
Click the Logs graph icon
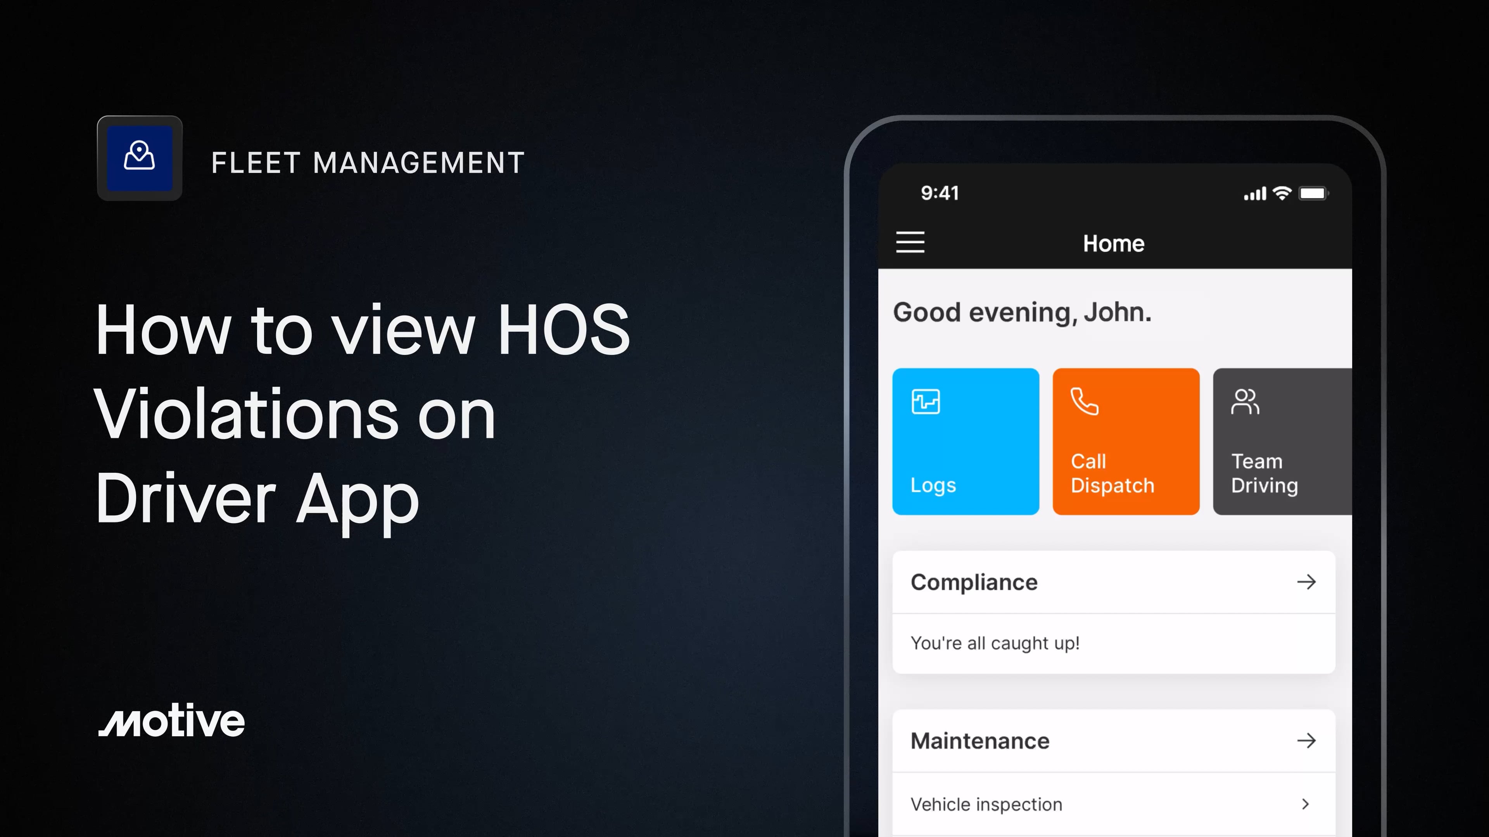tap(926, 401)
